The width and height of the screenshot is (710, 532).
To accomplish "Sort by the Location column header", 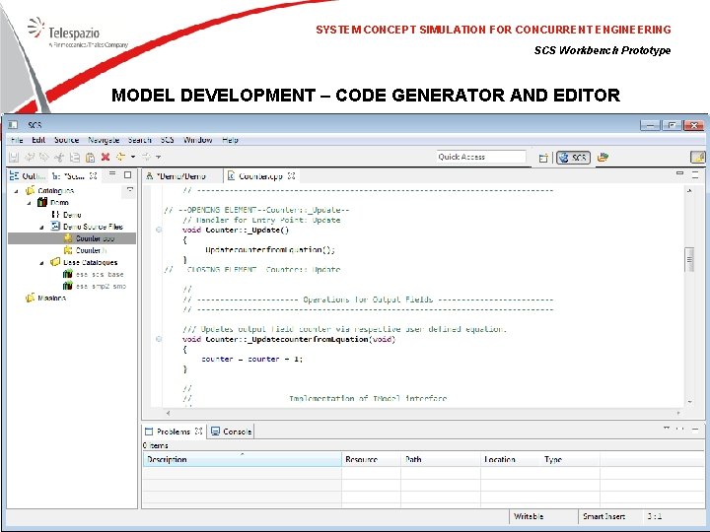I will 510,459.
